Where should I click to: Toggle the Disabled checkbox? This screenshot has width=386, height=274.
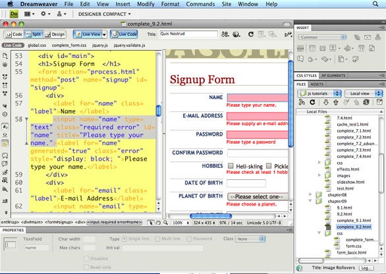(86, 258)
